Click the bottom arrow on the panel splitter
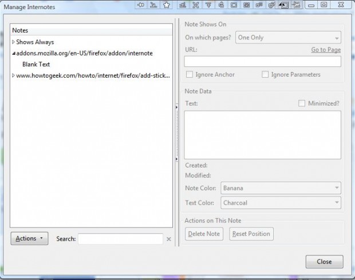Viewport: 355px width, 280px height. [x=176, y=159]
